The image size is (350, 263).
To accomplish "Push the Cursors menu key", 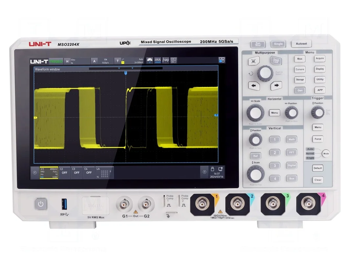I will 300,69.
